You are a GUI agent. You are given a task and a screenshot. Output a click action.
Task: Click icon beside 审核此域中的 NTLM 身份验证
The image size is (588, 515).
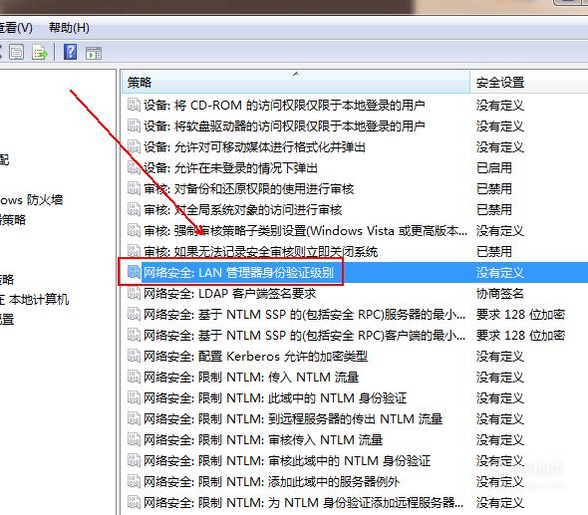[134, 460]
